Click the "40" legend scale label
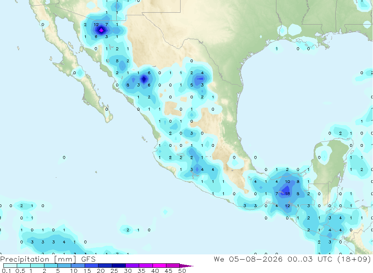 click(x=155, y=271)
